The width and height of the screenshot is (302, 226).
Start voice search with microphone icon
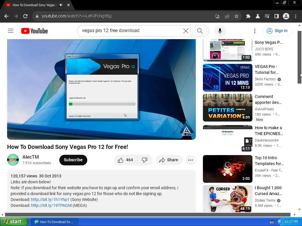(x=220, y=31)
